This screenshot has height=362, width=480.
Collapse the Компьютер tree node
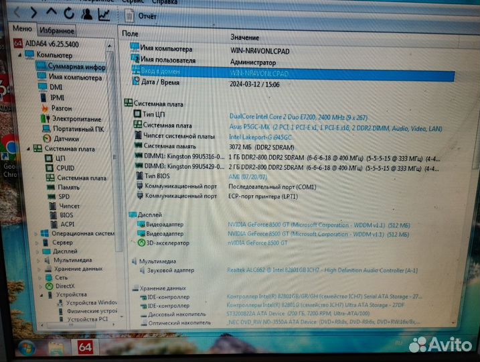(x=21, y=54)
